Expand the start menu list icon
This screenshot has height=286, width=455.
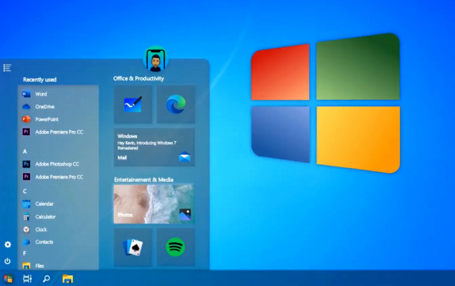click(7, 68)
